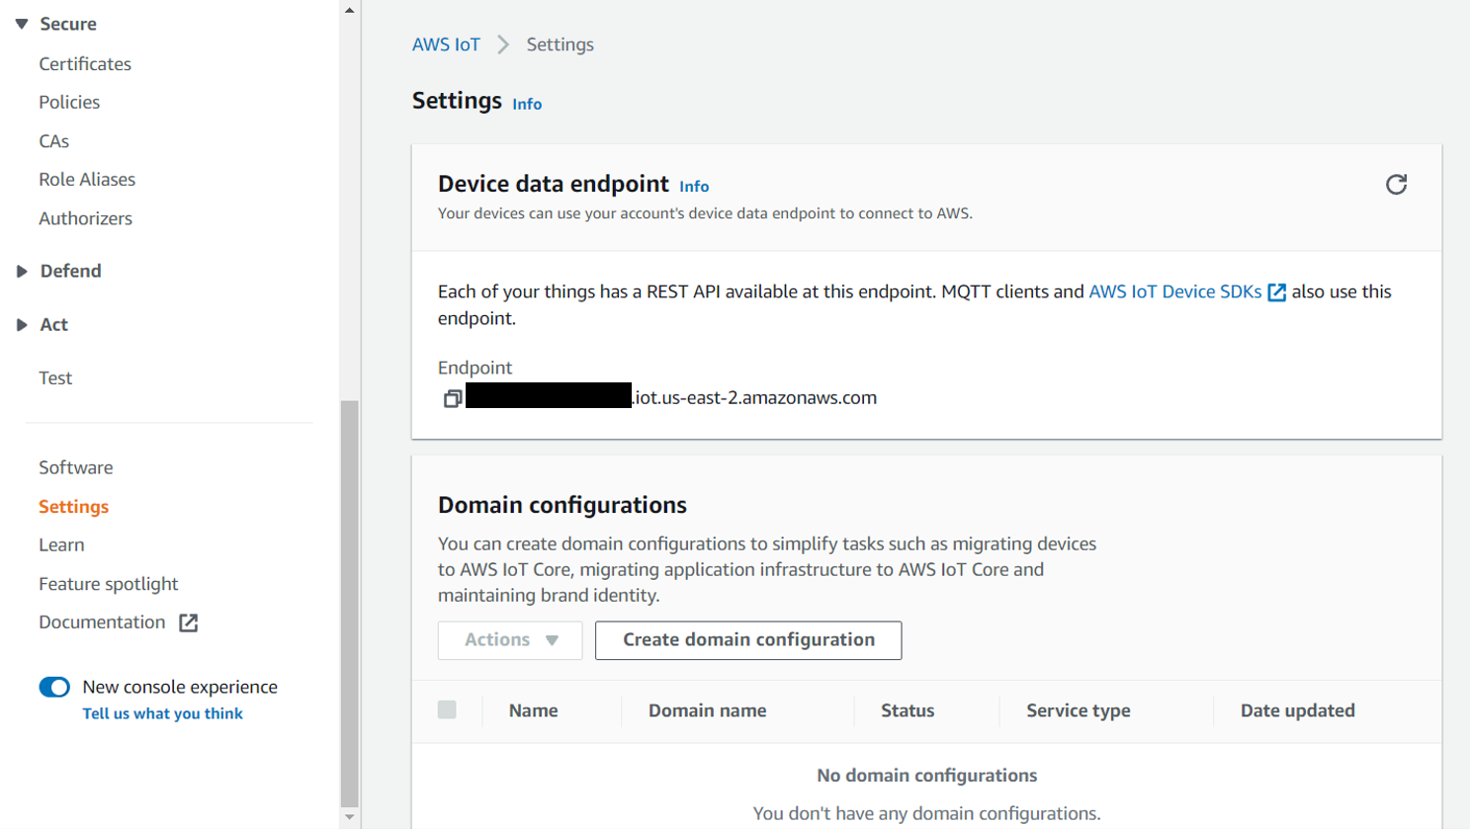Open the Actions dropdown
Image resolution: width=1470 pixels, height=829 pixels.
(x=510, y=640)
